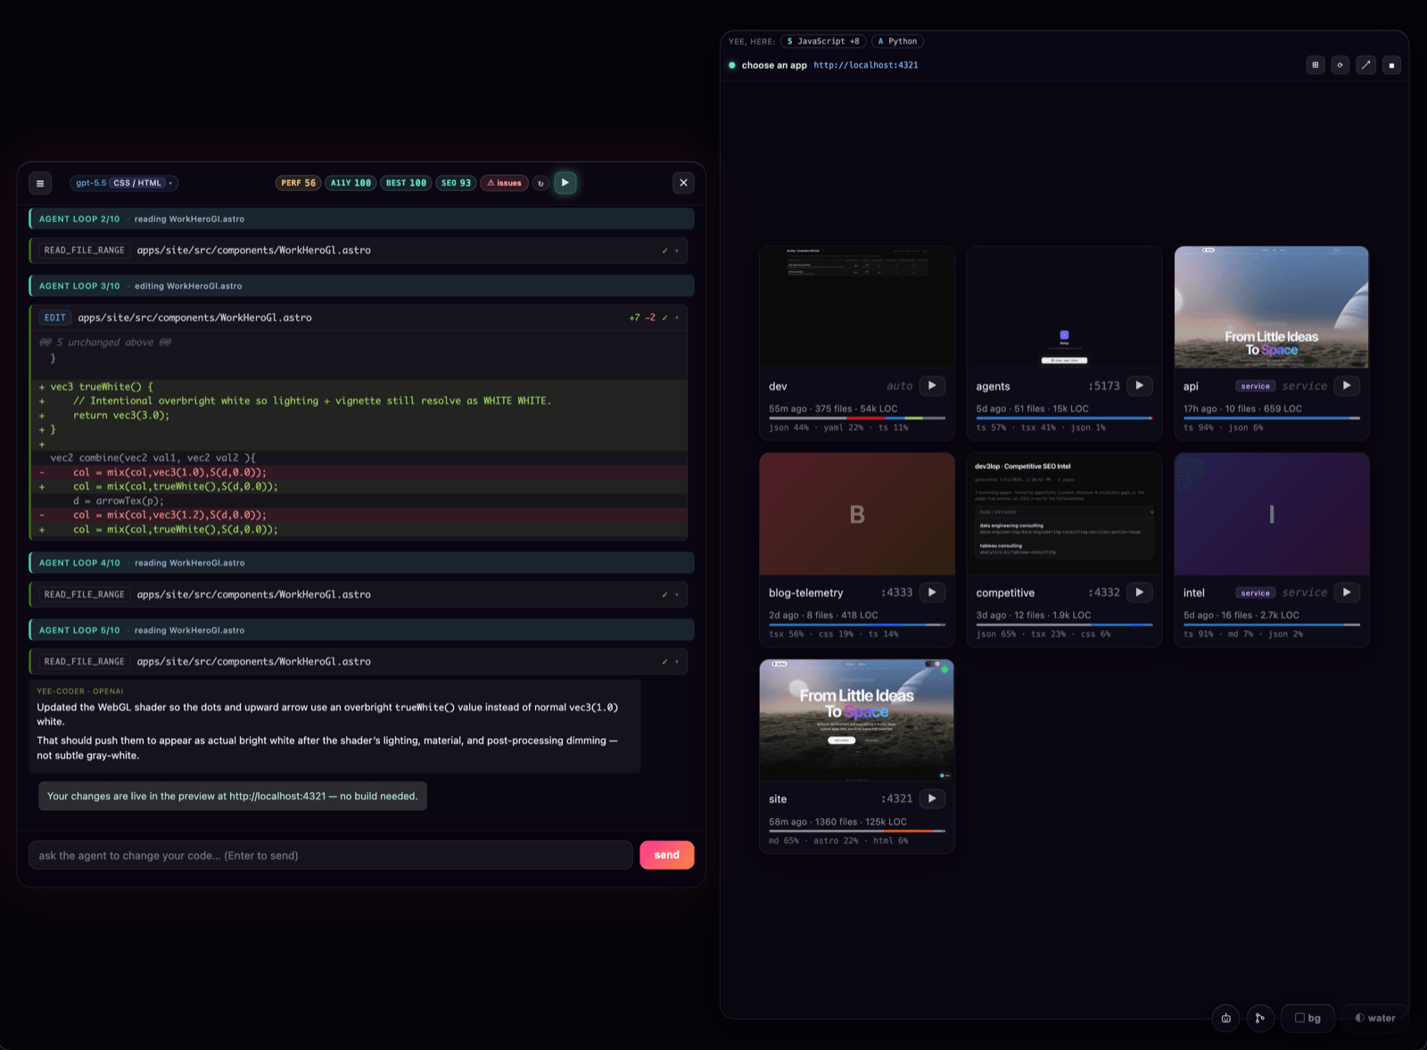1427x1050 pixels.
Task: Expand READ_FILE_RANGE row under Agent Loop 2/10
Action: (359, 251)
